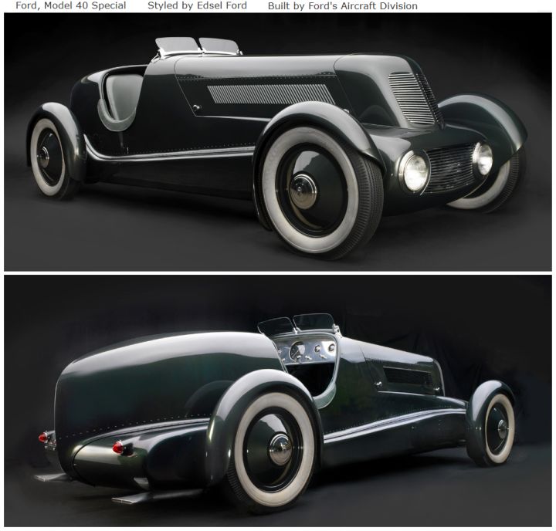Select "Built by Ford's Aircraft Division" text
Viewport: 556px width, 531px height.
tap(342, 5)
